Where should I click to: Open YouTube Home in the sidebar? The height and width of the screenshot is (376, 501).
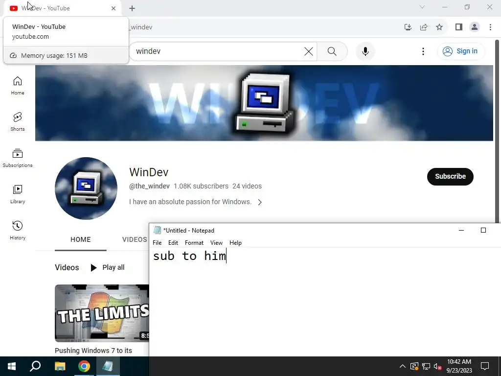pyautogui.click(x=18, y=86)
